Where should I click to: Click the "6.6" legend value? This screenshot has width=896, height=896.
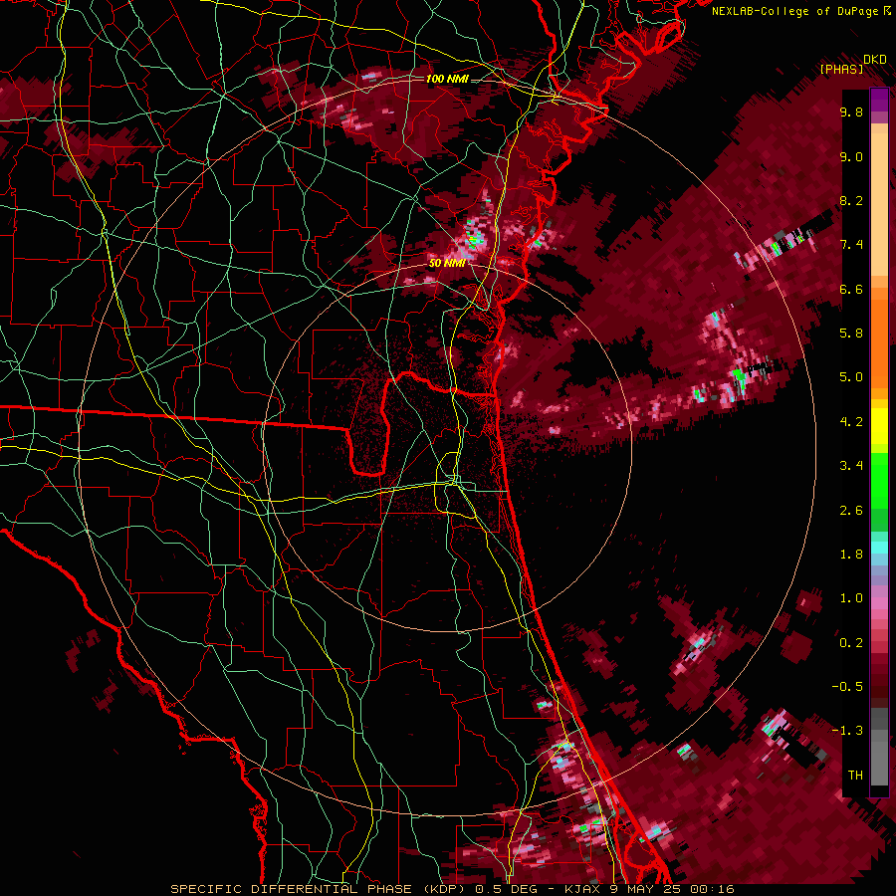(x=851, y=289)
